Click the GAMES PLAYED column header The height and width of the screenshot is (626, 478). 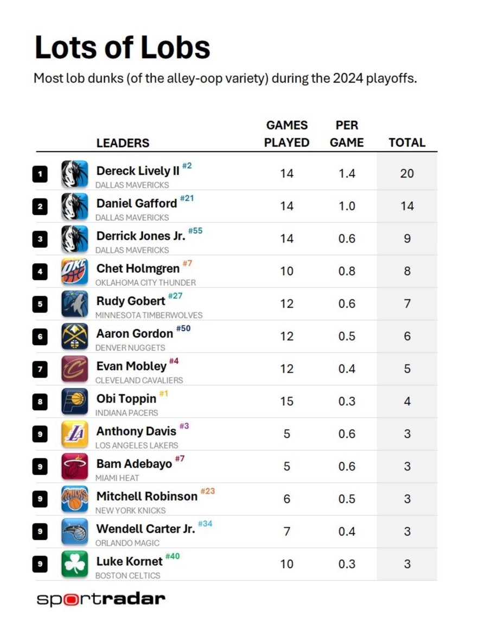287,134
